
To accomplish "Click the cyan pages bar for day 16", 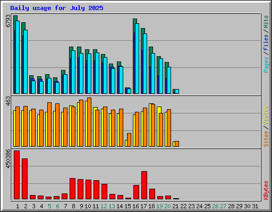I will [137, 59].
